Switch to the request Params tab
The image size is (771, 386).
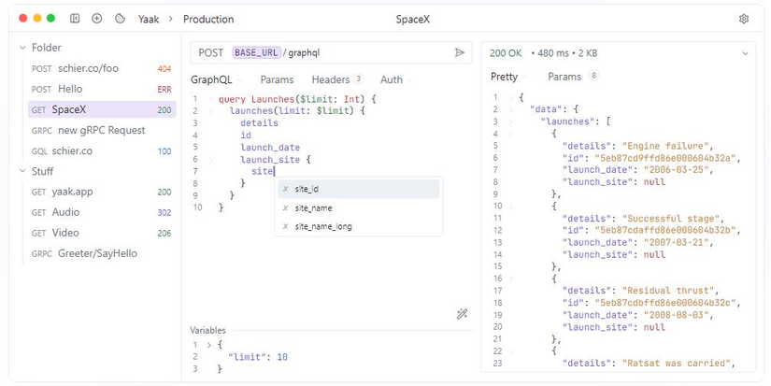click(277, 79)
